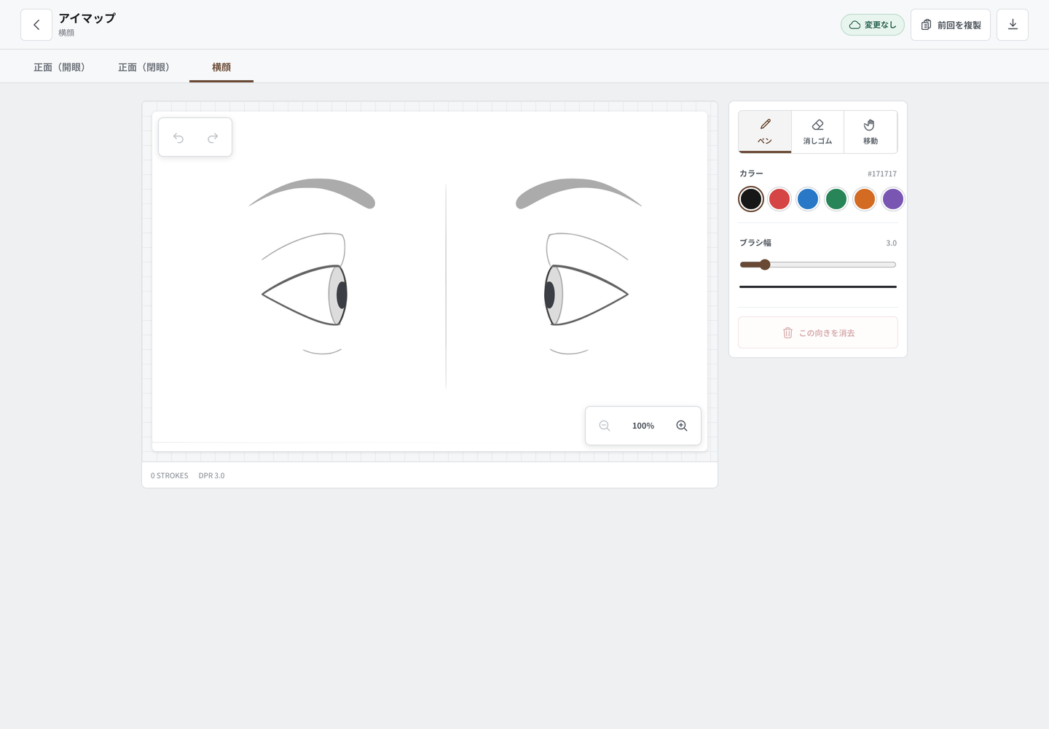Pick the black color swatch
The image size is (1049, 729).
point(751,199)
